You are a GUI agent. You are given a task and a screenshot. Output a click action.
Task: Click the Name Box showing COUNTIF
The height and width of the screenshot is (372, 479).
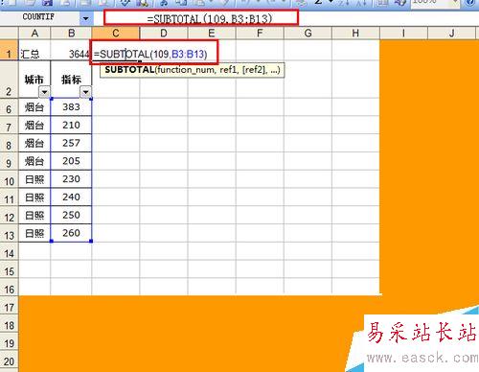[x=40, y=18]
